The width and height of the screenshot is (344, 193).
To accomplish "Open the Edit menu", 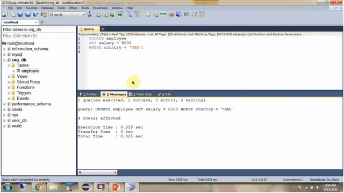I will [x=19, y=8].
